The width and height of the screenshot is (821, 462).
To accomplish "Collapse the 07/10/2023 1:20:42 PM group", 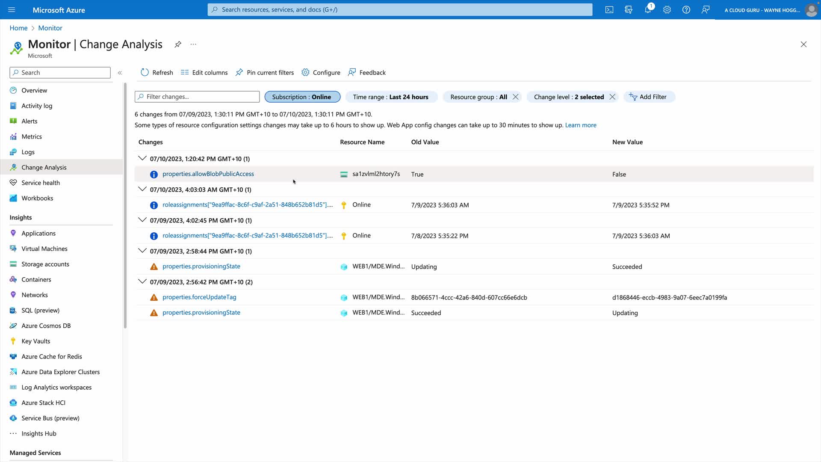I will (142, 158).
